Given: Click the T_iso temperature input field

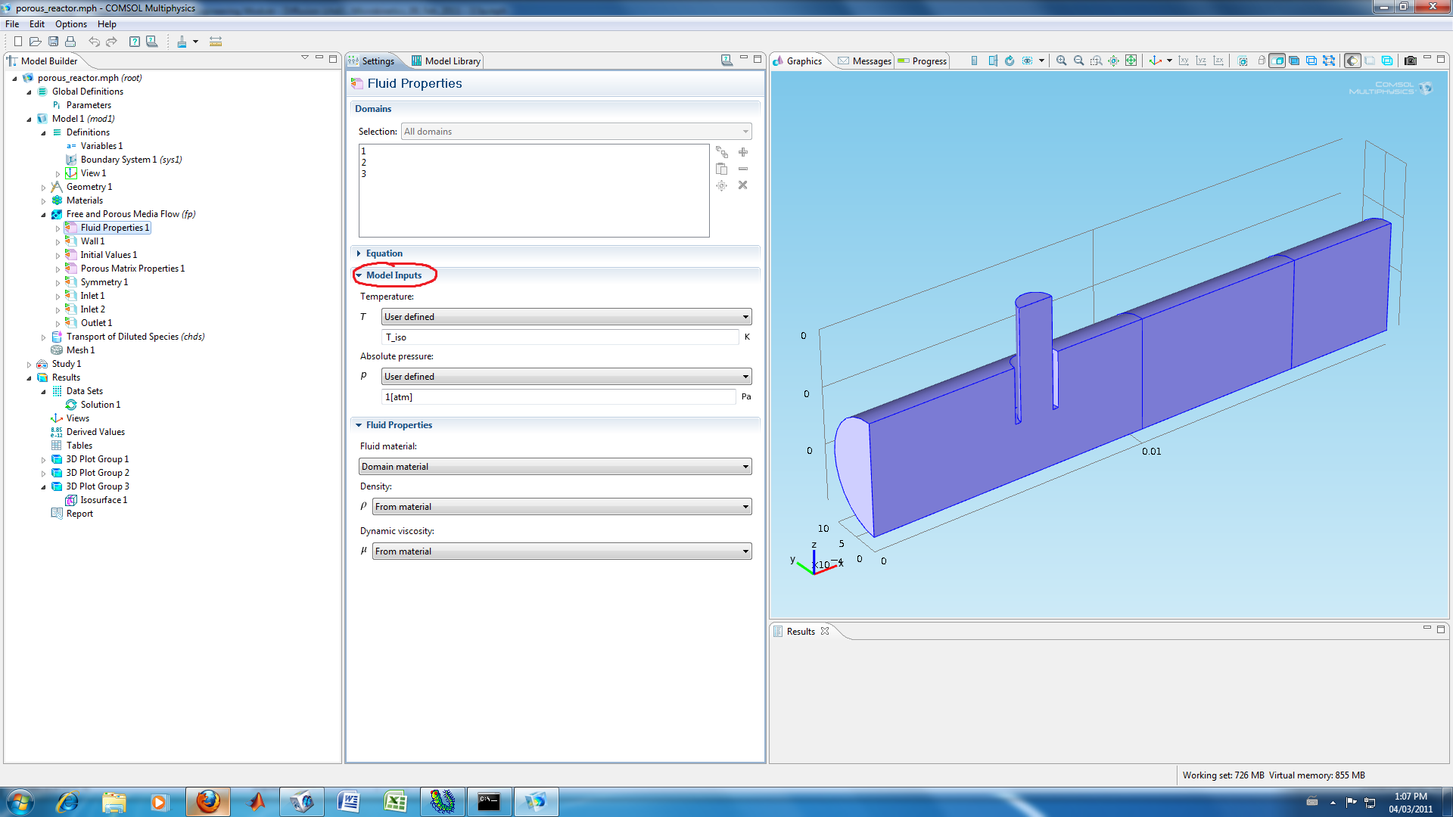Looking at the screenshot, I should (x=560, y=337).
